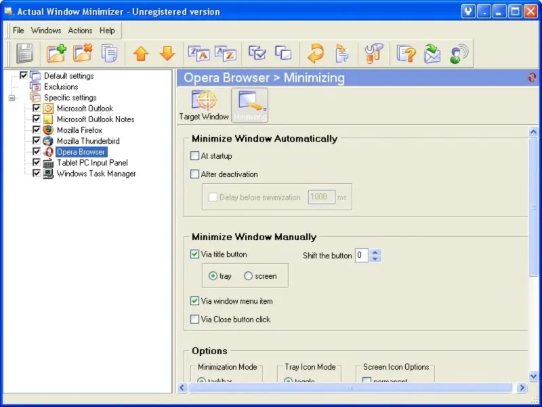
Task: Uncheck the Microsoft Outlook Notes checkbox
Action: (x=37, y=119)
